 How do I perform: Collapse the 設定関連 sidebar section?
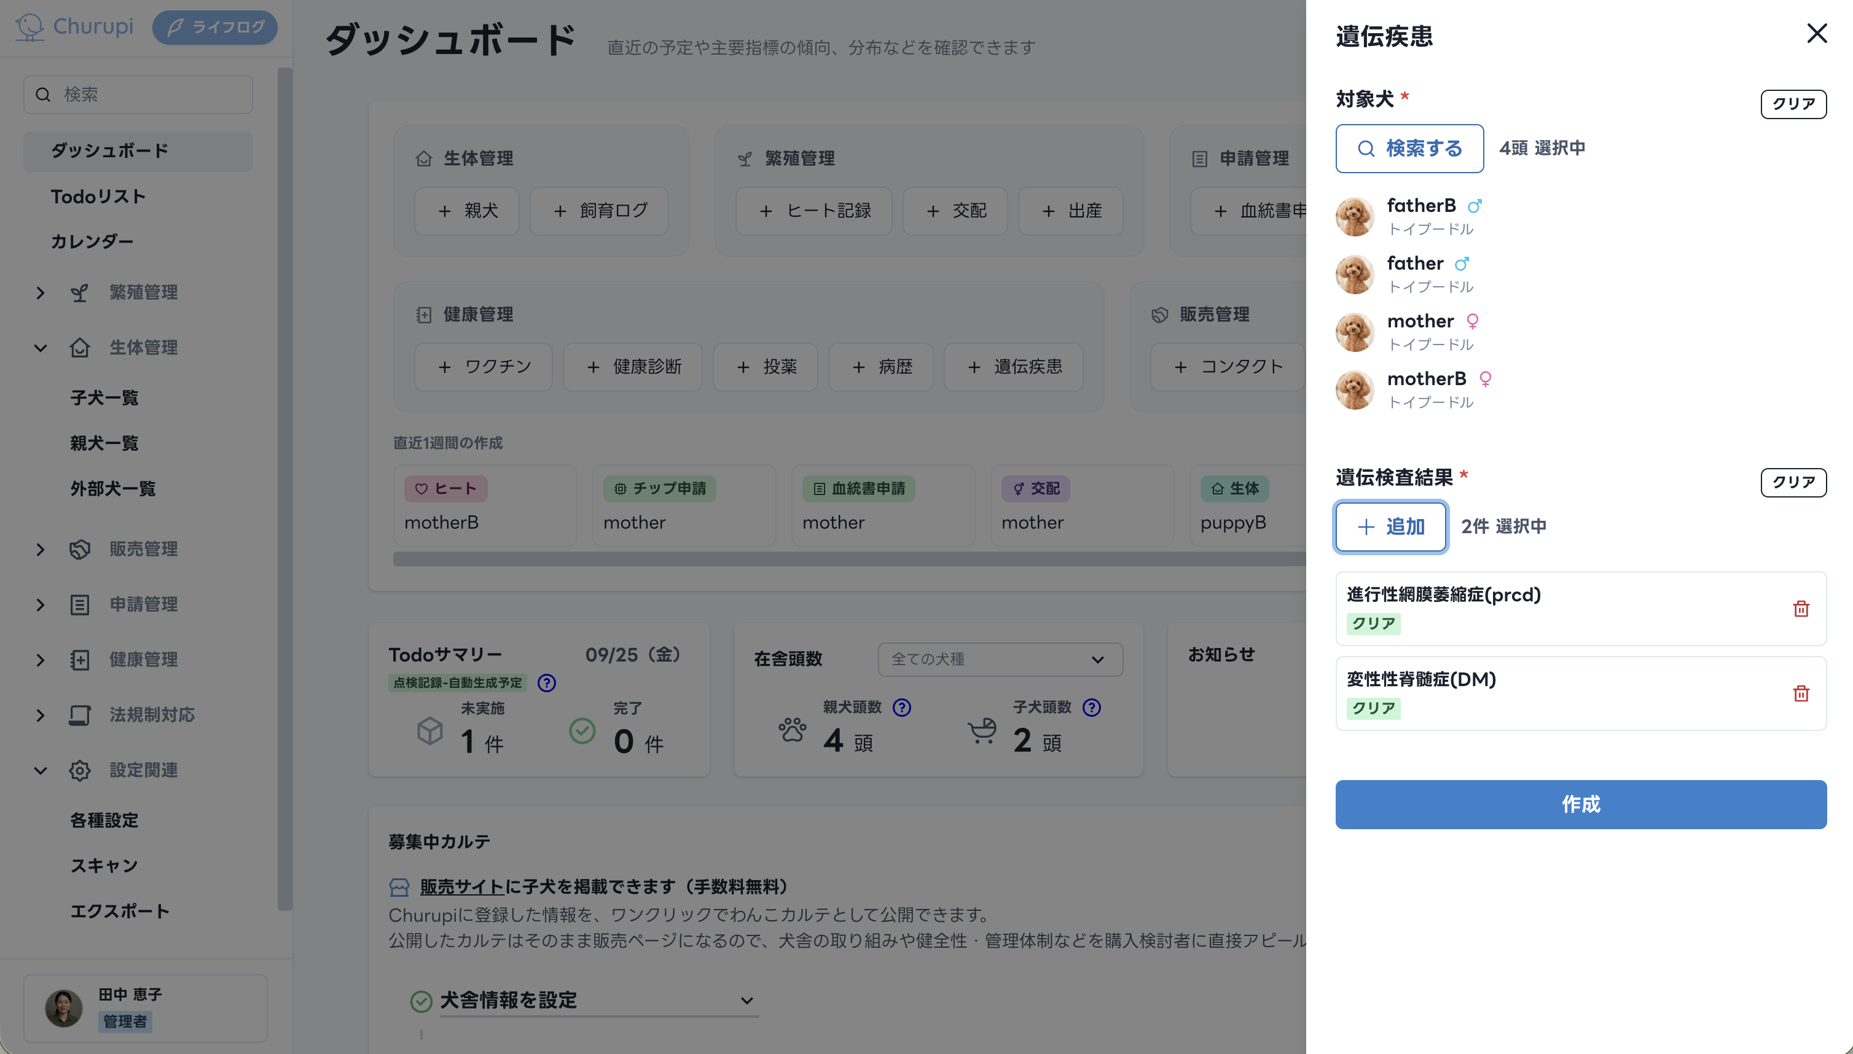[41, 770]
